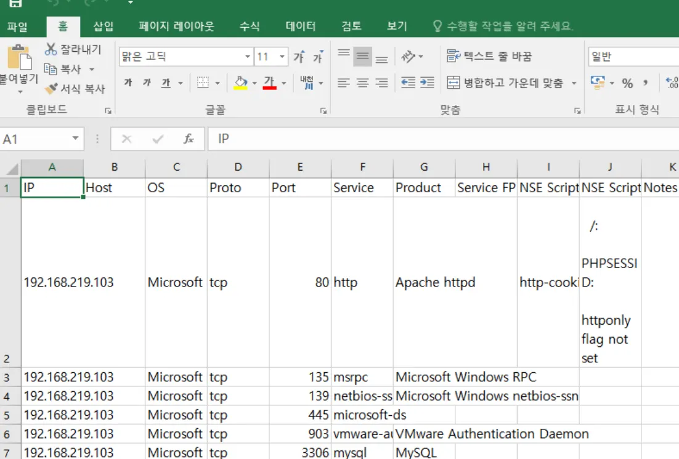Click the increase decimal icon
Screen dimensions: 679x459
[672, 83]
